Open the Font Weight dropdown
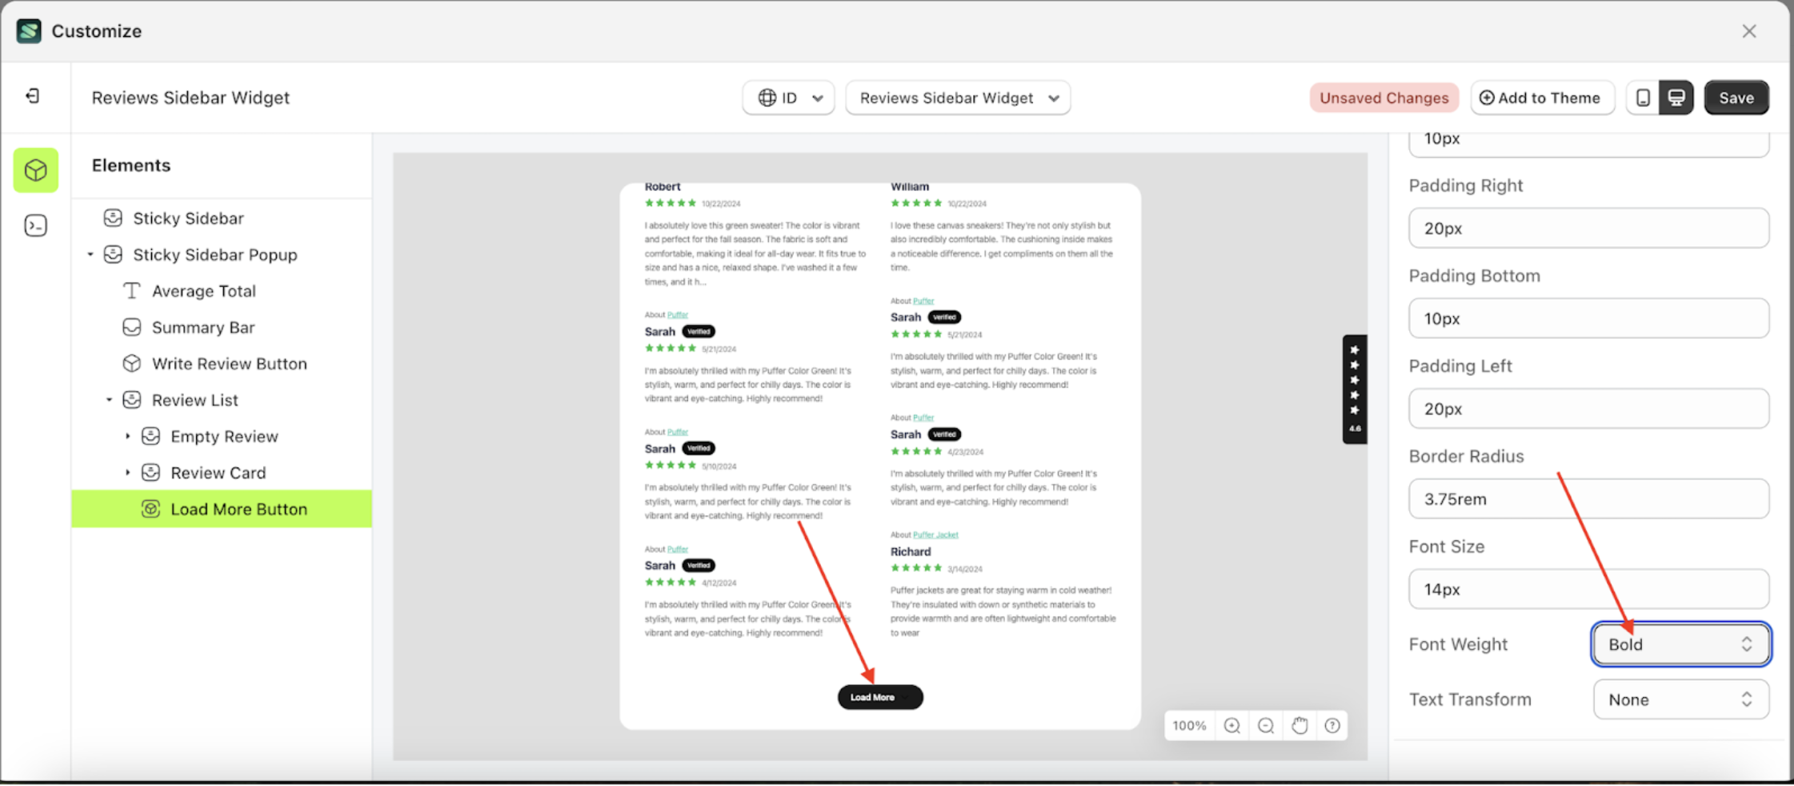The image size is (1794, 786). pos(1679,644)
